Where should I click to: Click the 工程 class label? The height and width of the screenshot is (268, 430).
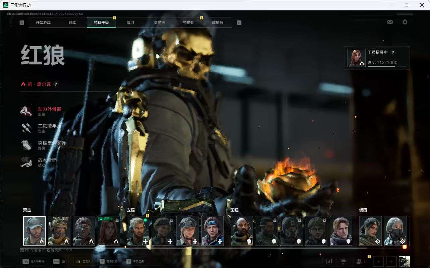pos(235,210)
